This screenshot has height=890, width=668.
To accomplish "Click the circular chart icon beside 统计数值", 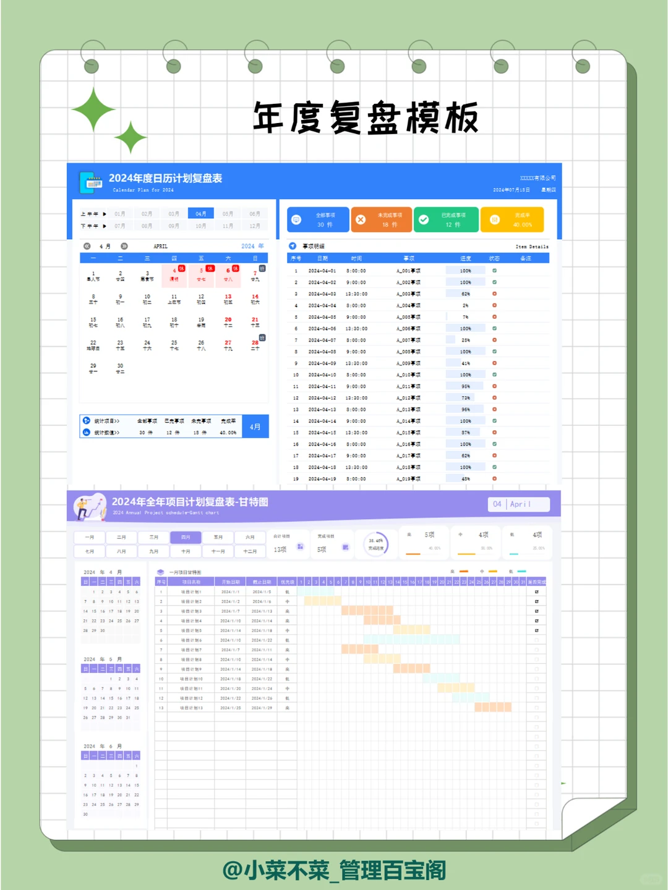I will (86, 432).
